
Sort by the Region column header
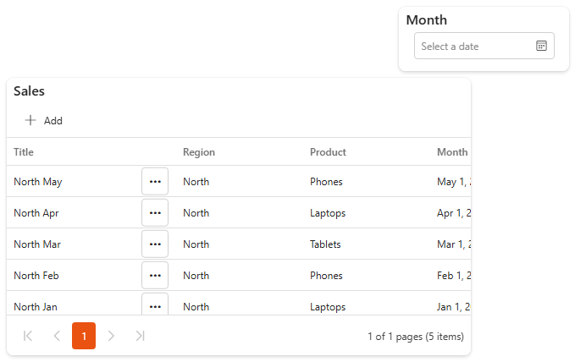[199, 152]
